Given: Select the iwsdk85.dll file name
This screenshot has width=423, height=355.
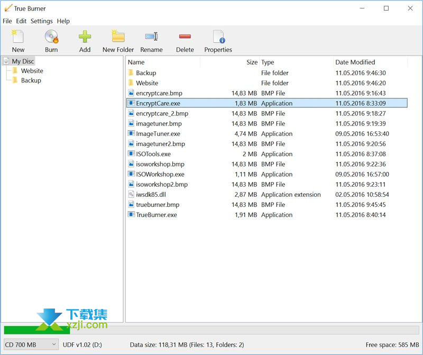Looking at the screenshot, I should pos(151,195).
